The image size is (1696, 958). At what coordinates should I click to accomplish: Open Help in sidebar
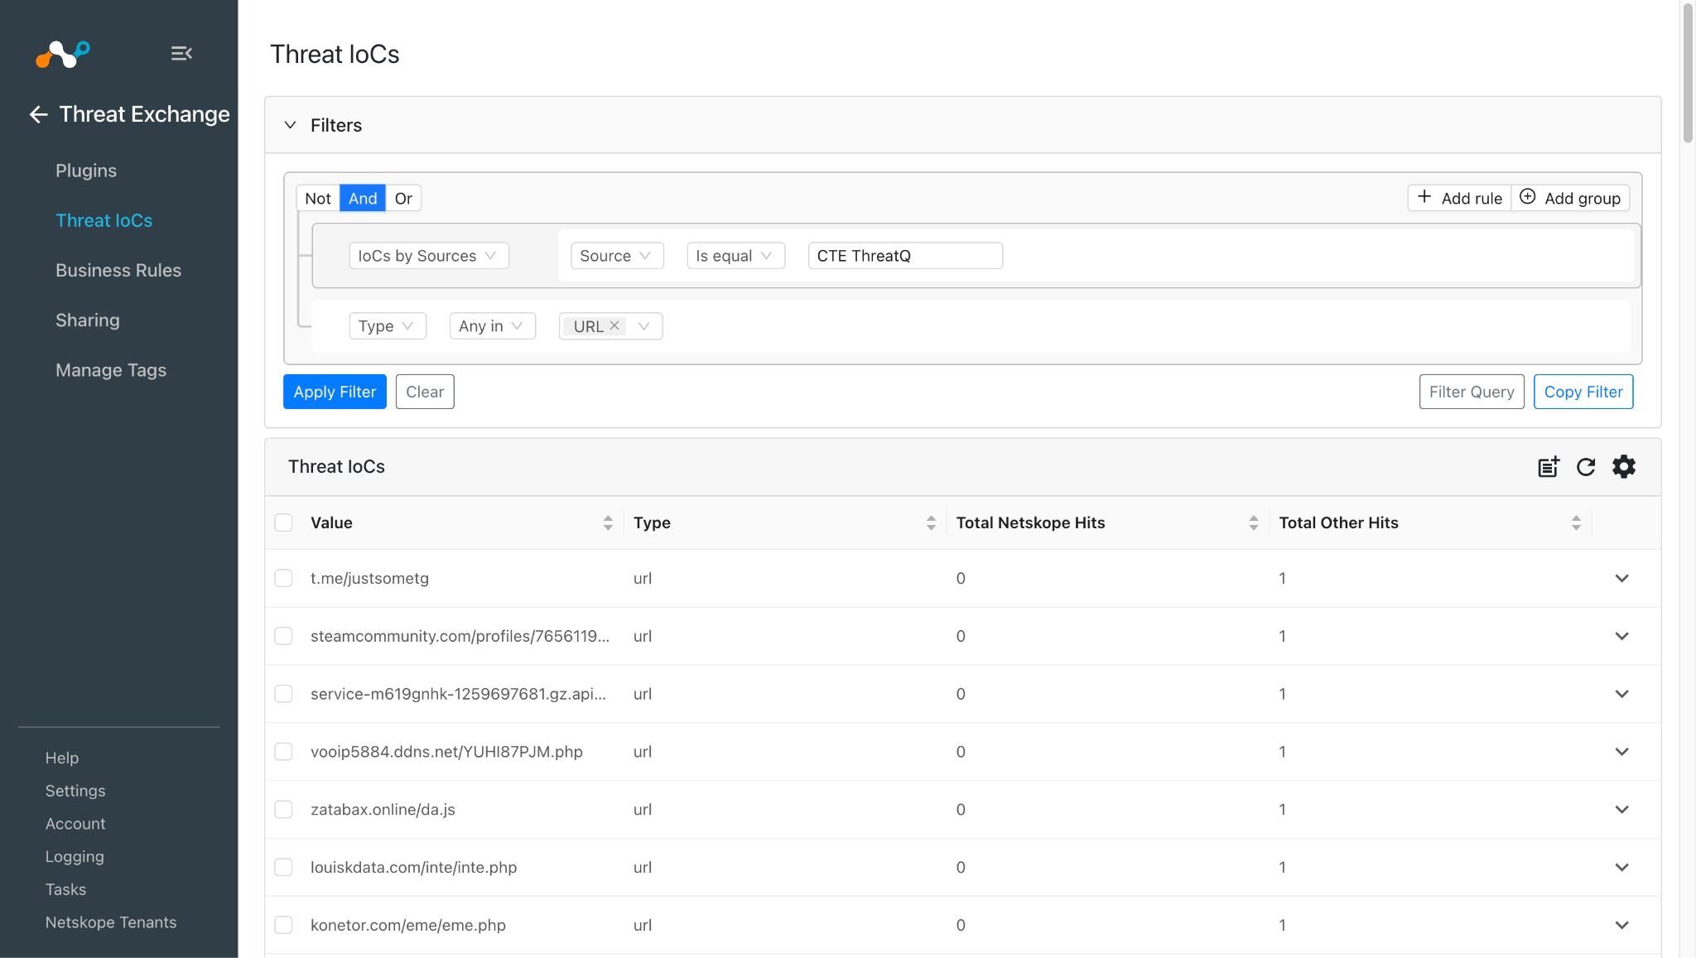[62, 758]
